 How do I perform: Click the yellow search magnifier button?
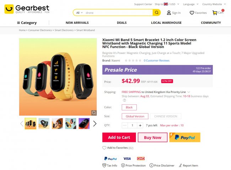tap(156, 13)
